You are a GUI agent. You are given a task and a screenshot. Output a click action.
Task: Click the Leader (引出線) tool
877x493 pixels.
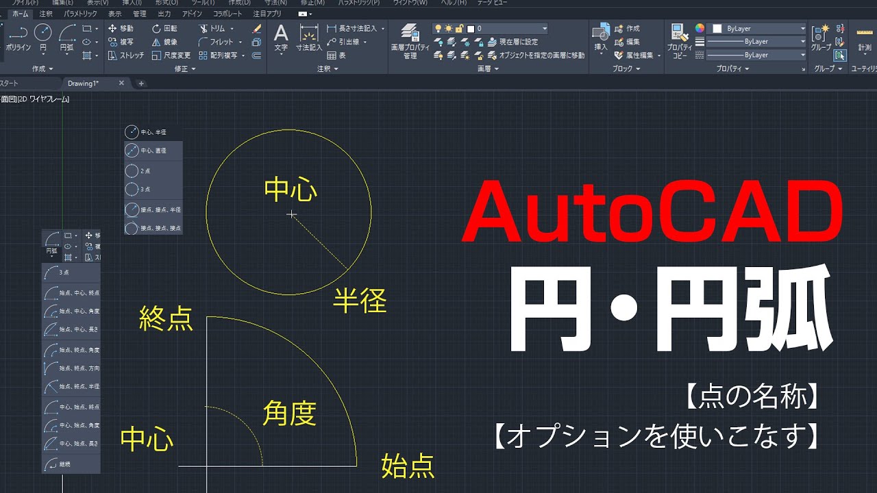click(x=347, y=42)
